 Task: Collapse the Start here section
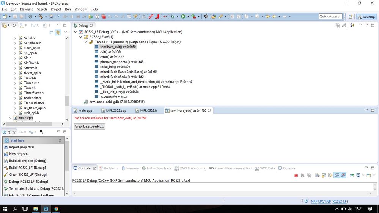pyautogui.click(x=60, y=141)
